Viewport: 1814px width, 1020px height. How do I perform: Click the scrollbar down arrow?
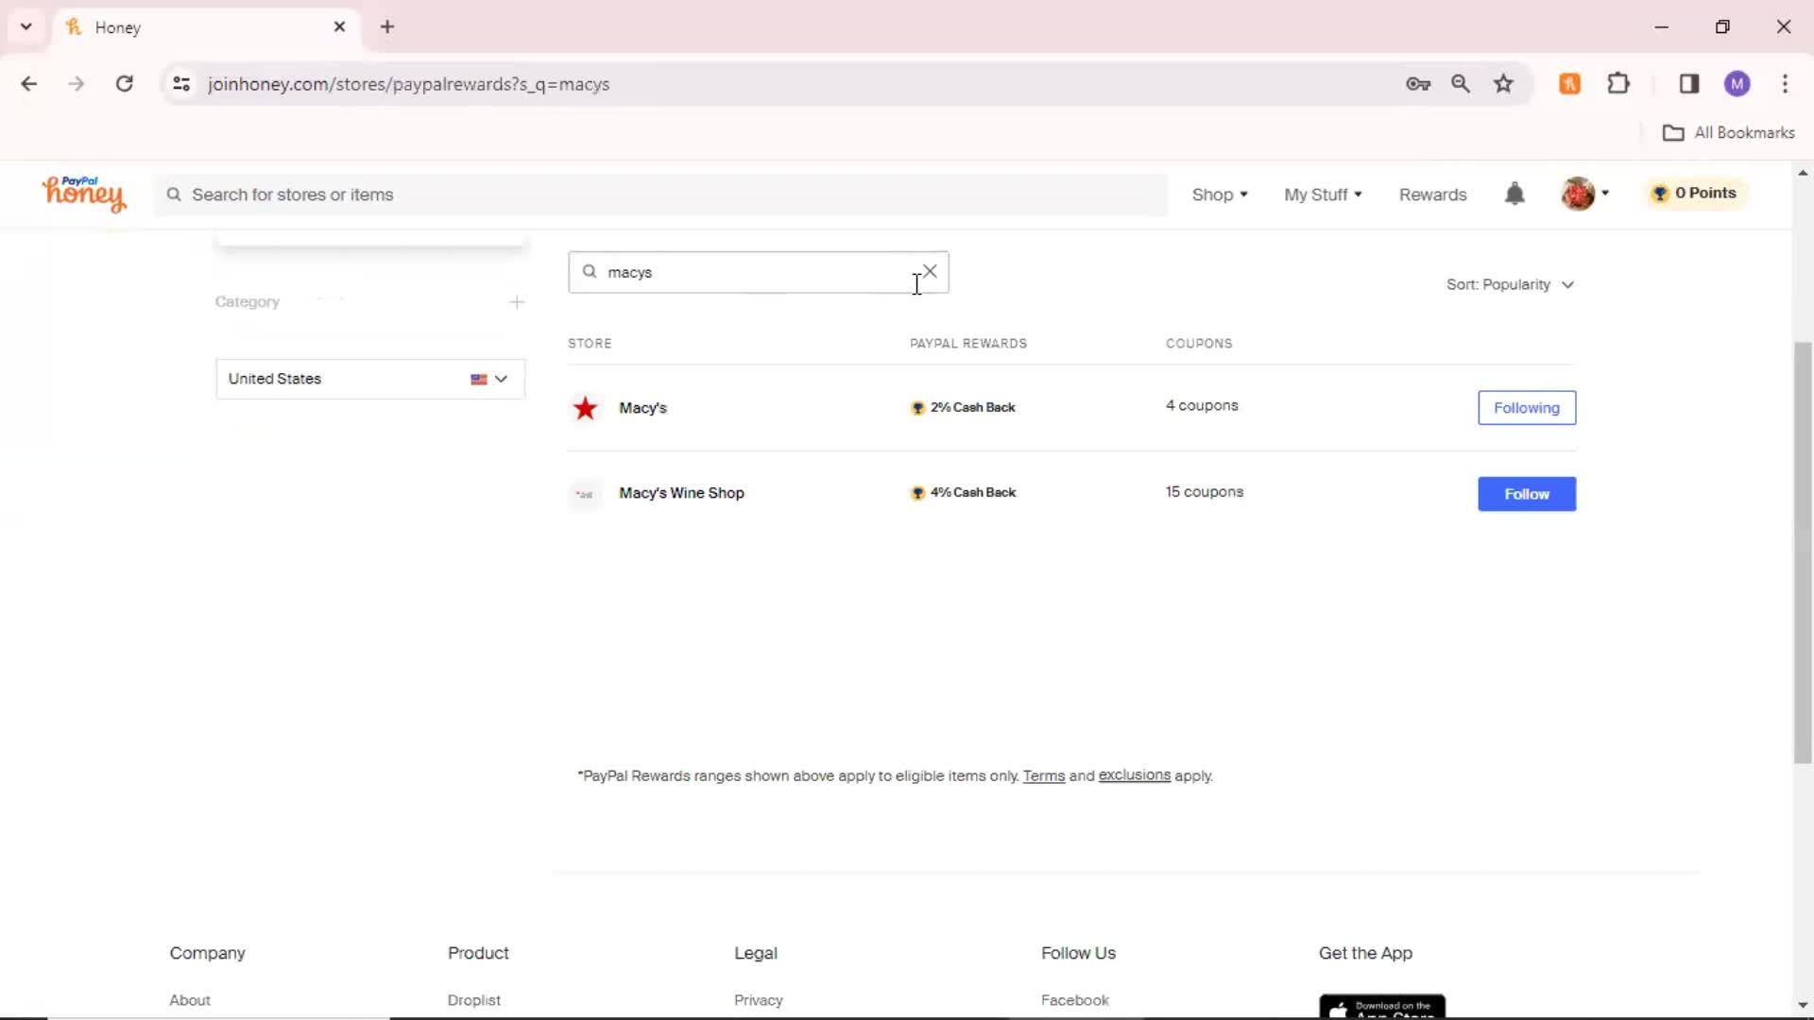pos(1803,1006)
